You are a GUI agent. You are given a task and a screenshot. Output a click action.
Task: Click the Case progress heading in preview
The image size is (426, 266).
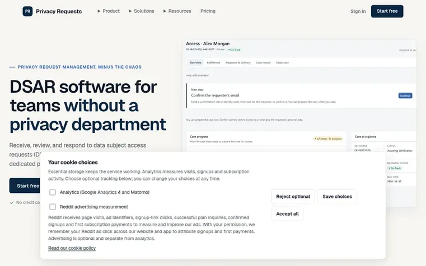click(x=199, y=137)
